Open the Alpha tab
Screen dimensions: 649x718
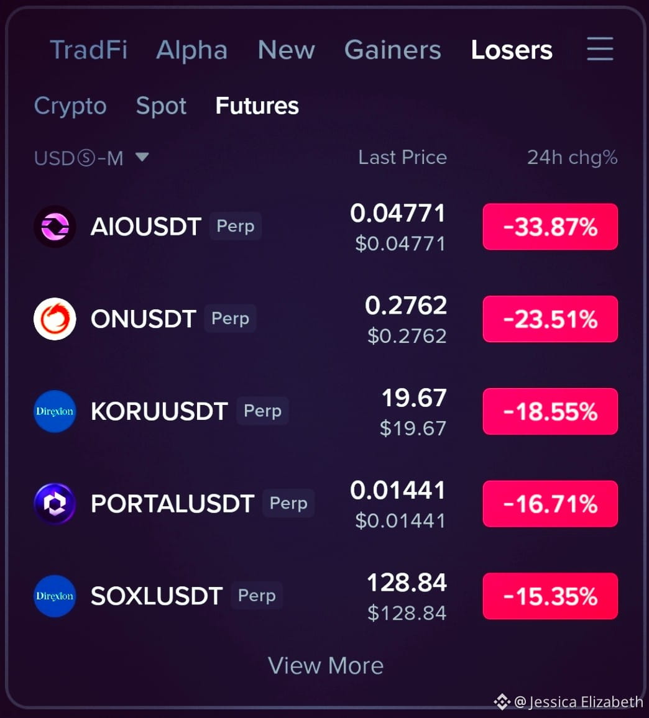[x=191, y=50]
